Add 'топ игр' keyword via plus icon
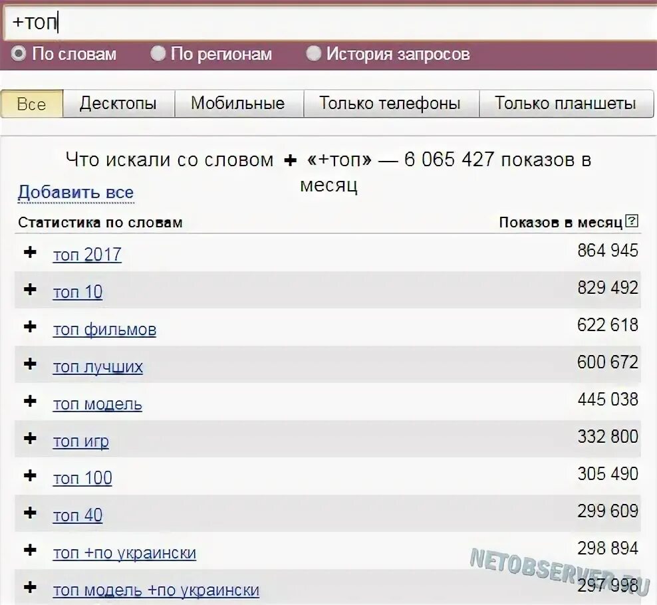This screenshot has height=605, width=657. coord(30,438)
